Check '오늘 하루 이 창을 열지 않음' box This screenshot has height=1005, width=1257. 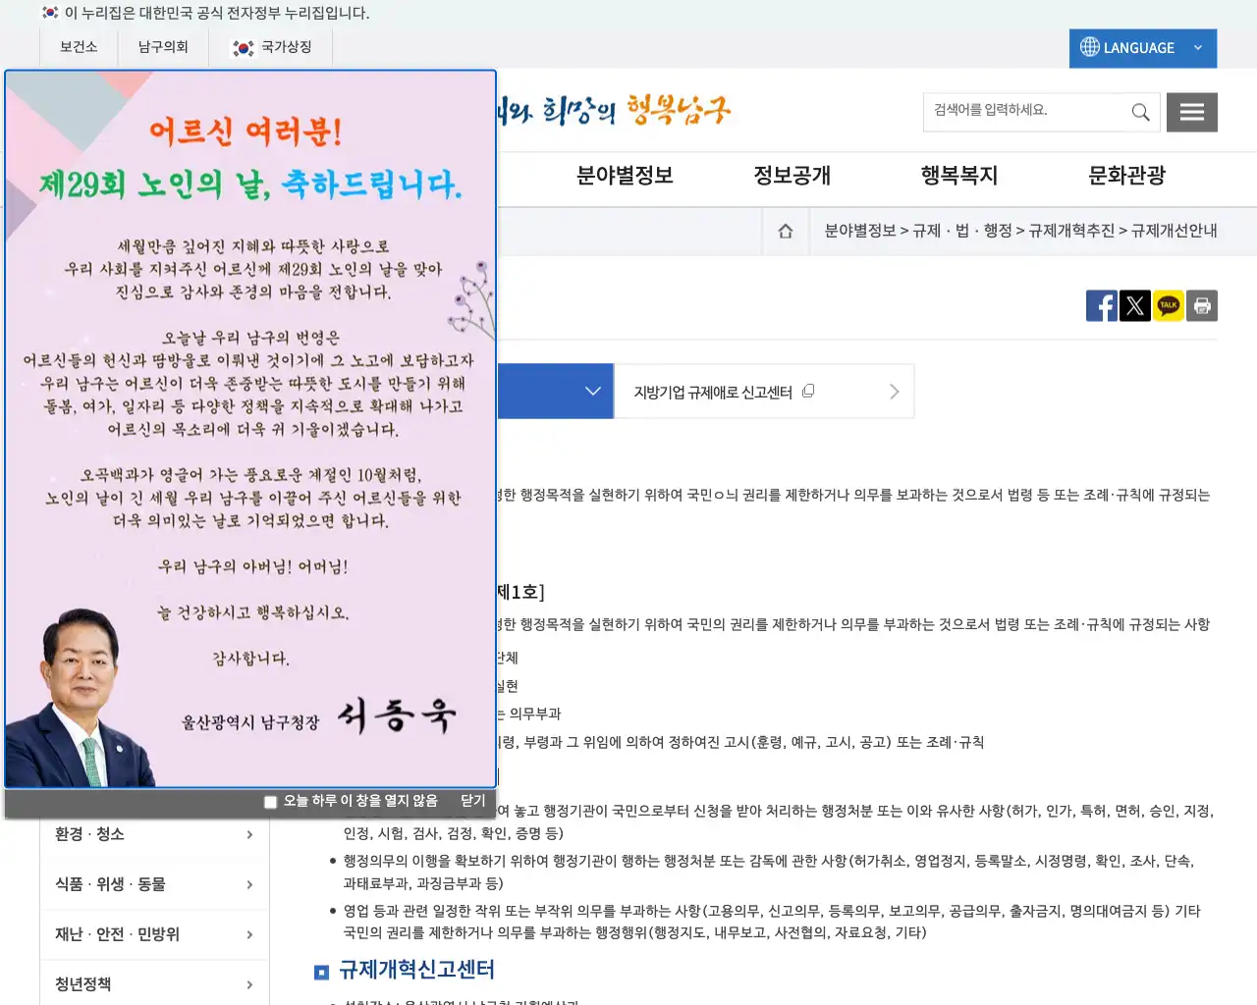tap(271, 802)
